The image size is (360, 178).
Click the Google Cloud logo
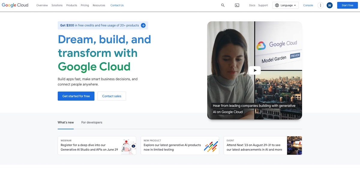[x=15, y=5]
